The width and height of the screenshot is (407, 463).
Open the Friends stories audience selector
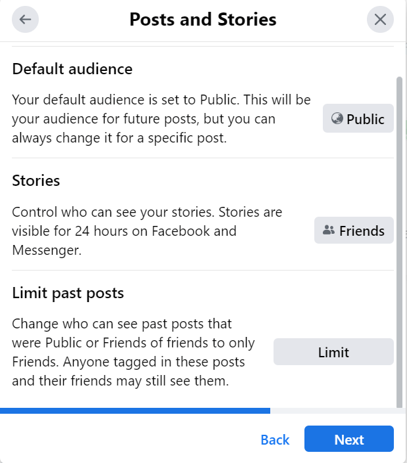pyautogui.click(x=354, y=231)
